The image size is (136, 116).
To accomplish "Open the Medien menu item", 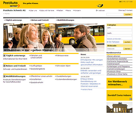I will point(60,10).
